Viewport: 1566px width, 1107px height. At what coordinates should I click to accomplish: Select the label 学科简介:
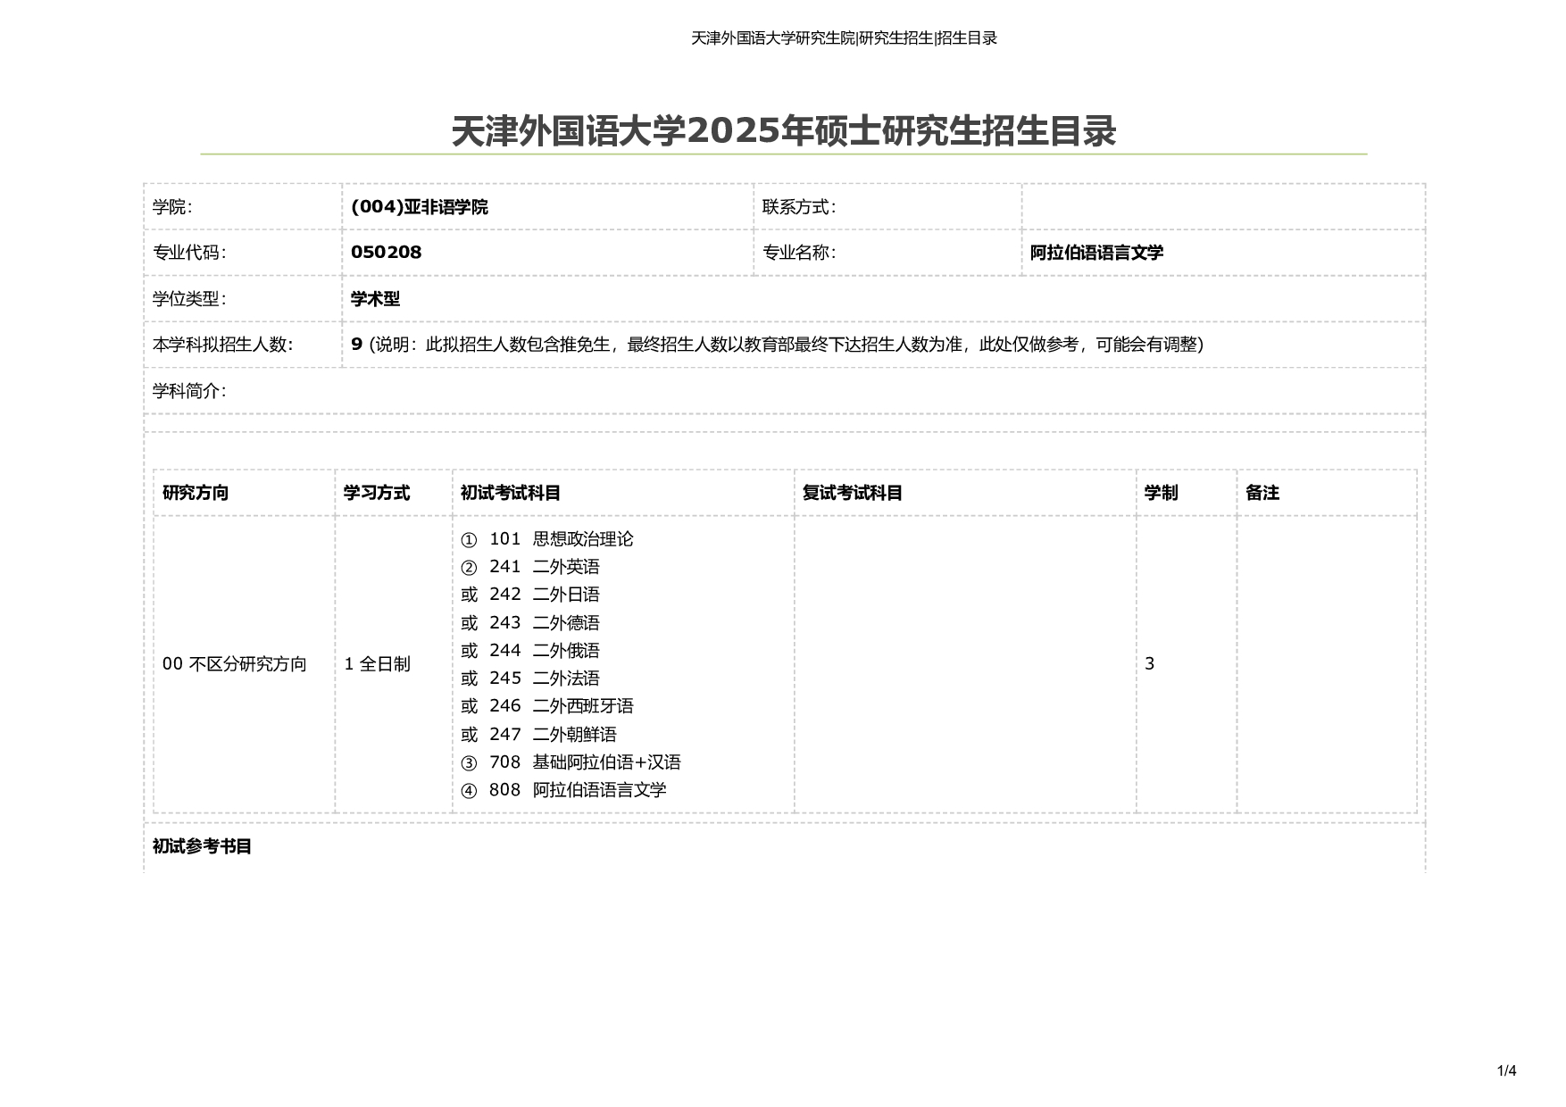pyautogui.click(x=189, y=391)
